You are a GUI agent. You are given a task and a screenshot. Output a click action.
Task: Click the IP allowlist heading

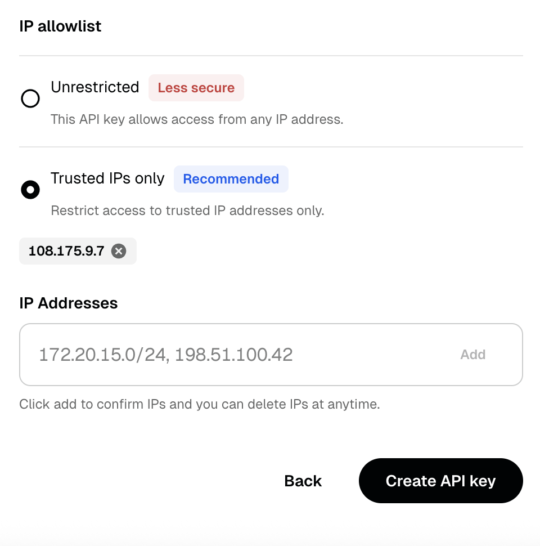tap(60, 26)
